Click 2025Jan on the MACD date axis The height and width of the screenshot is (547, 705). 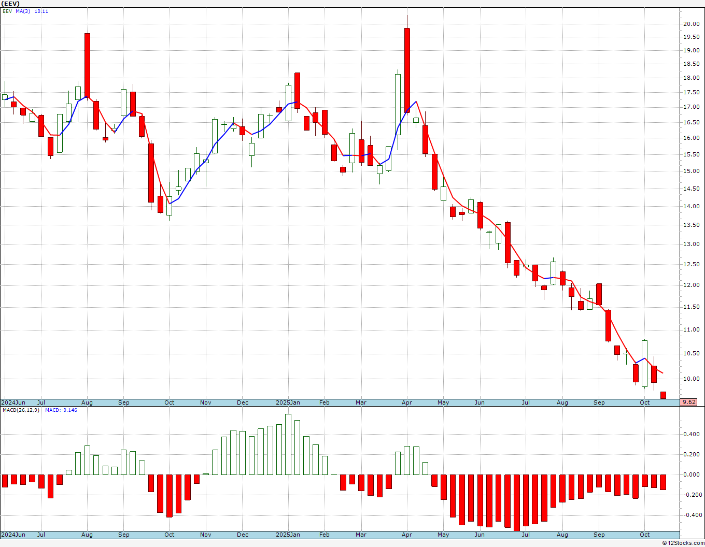pos(288,535)
